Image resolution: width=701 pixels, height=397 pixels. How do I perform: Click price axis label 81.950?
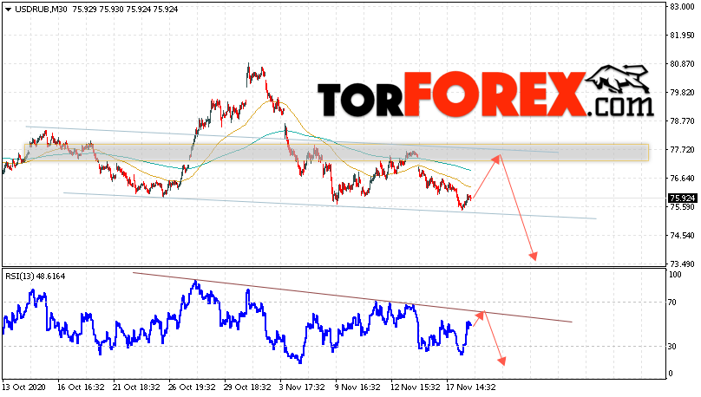[x=682, y=36]
